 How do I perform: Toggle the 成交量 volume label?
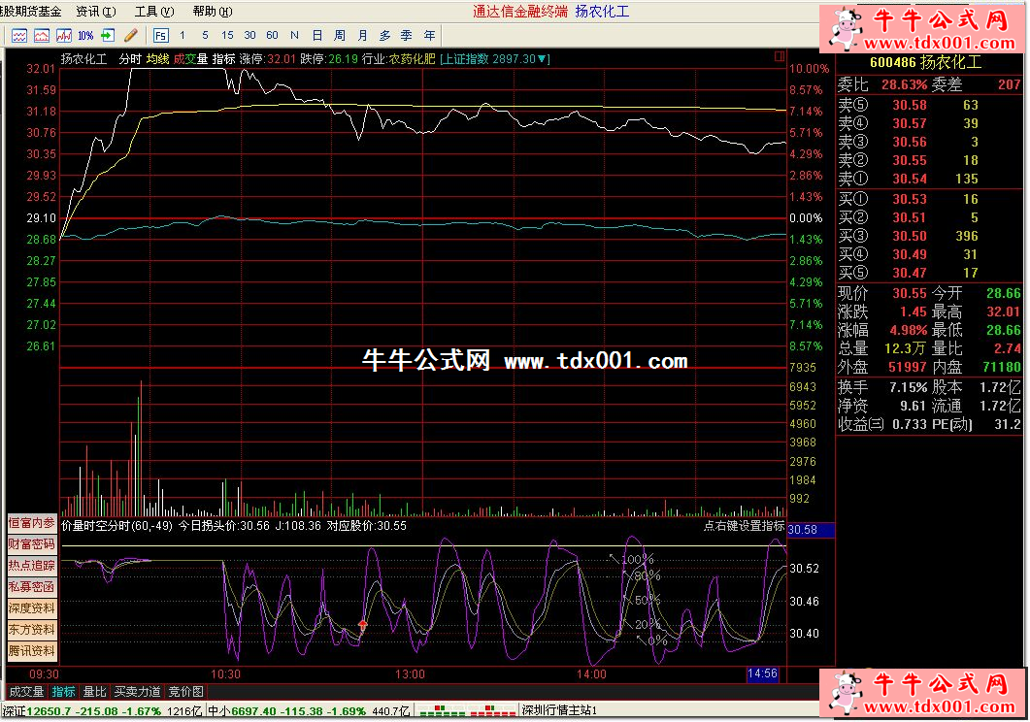pos(190,59)
